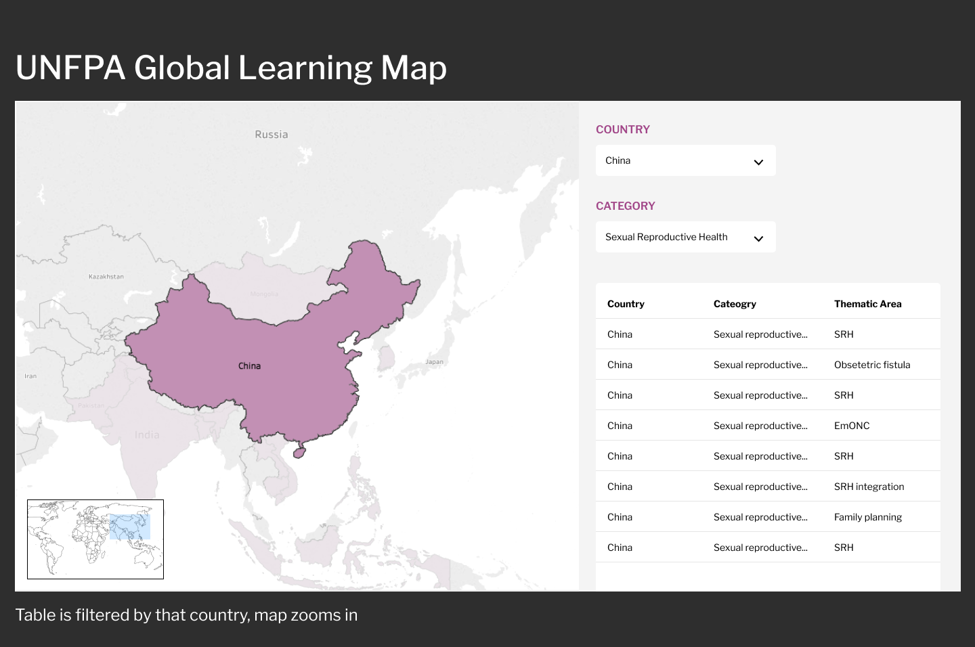Click the COUNTRY filter label
Viewport: 975px width, 647px height.
click(x=623, y=129)
